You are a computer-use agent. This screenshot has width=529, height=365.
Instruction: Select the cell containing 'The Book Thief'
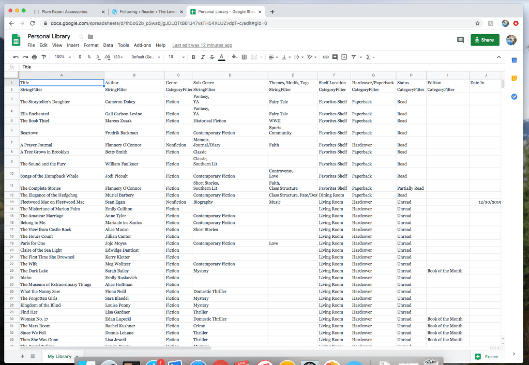[x=62, y=121]
